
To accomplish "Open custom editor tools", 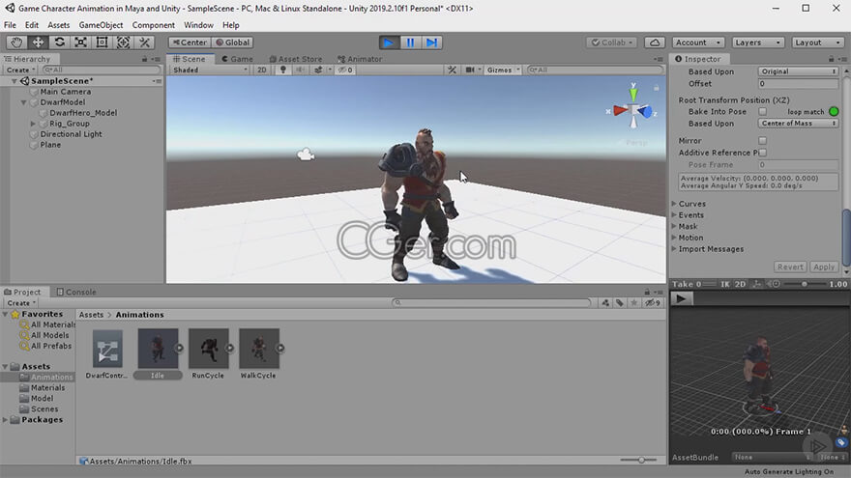I will [x=144, y=42].
